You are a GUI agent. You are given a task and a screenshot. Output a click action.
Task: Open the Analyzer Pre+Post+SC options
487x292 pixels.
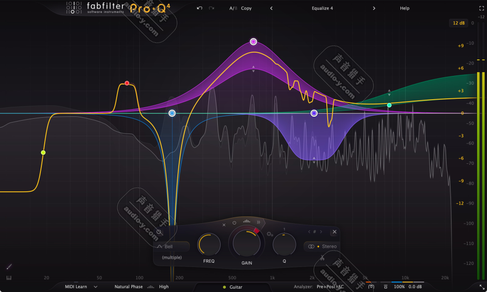tap(330, 286)
